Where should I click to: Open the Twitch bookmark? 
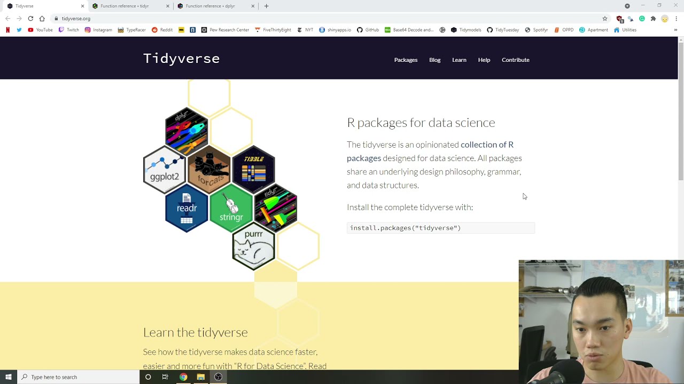click(x=68, y=30)
